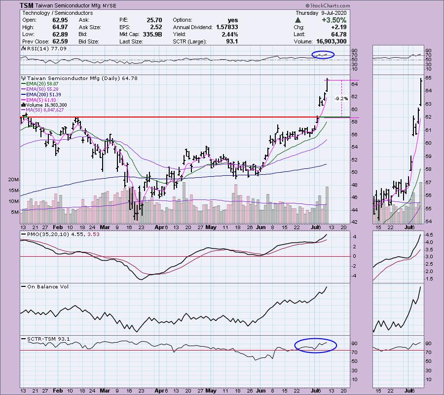Click the 'PMO(35,20,10)' indicator label
The image size is (444, 395).
[x=48, y=235]
